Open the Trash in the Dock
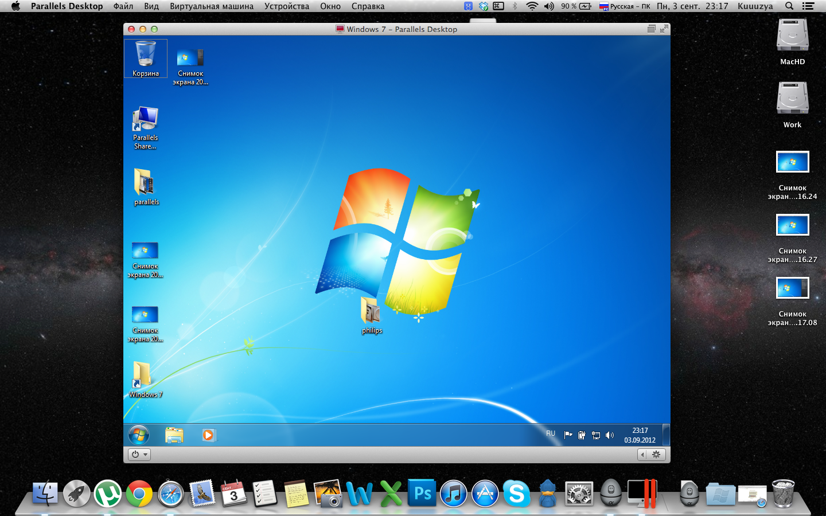826x516 pixels. [x=784, y=494]
